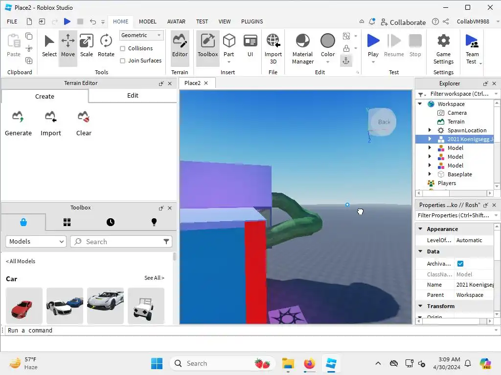Switch to the PLUGINS ribbon tab

(252, 21)
